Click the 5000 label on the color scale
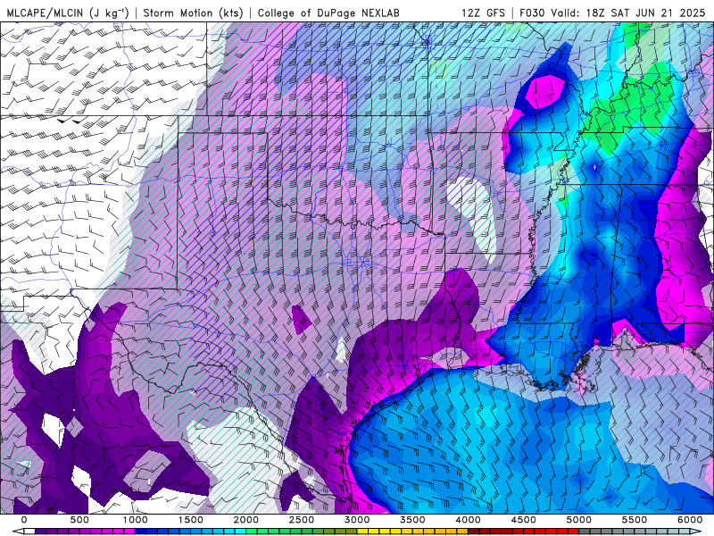714x536 pixels. (579, 520)
